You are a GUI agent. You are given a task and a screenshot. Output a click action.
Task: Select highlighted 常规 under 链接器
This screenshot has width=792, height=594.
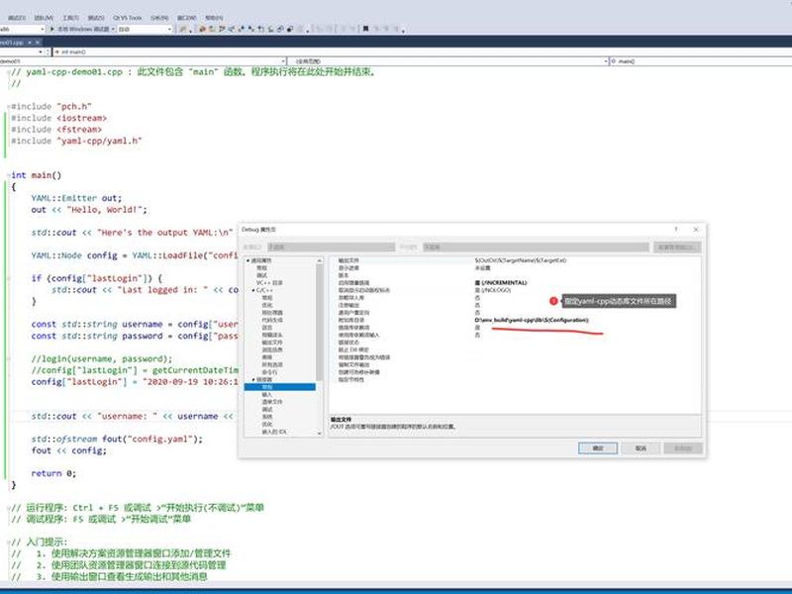click(x=280, y=387)
